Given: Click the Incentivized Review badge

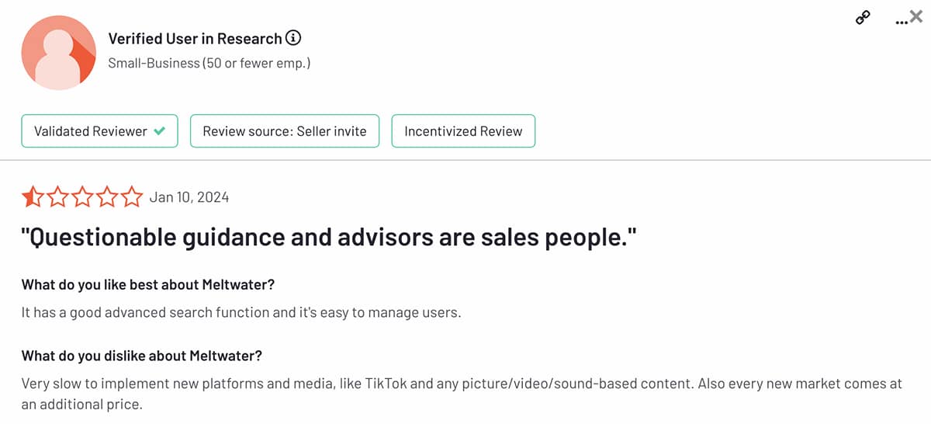Looking at the screenshot, I should pyautogui.click(x=463, y=131).
